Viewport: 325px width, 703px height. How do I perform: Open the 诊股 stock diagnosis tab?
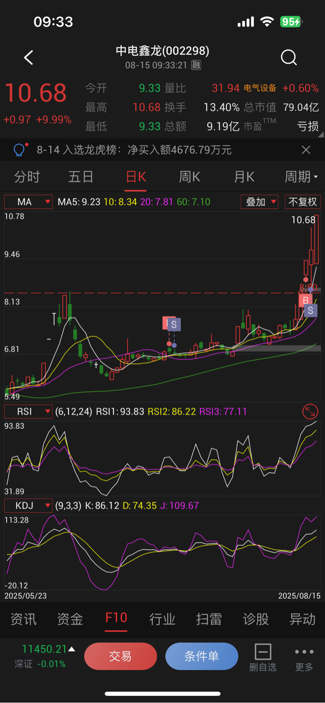tap(256, 619)
